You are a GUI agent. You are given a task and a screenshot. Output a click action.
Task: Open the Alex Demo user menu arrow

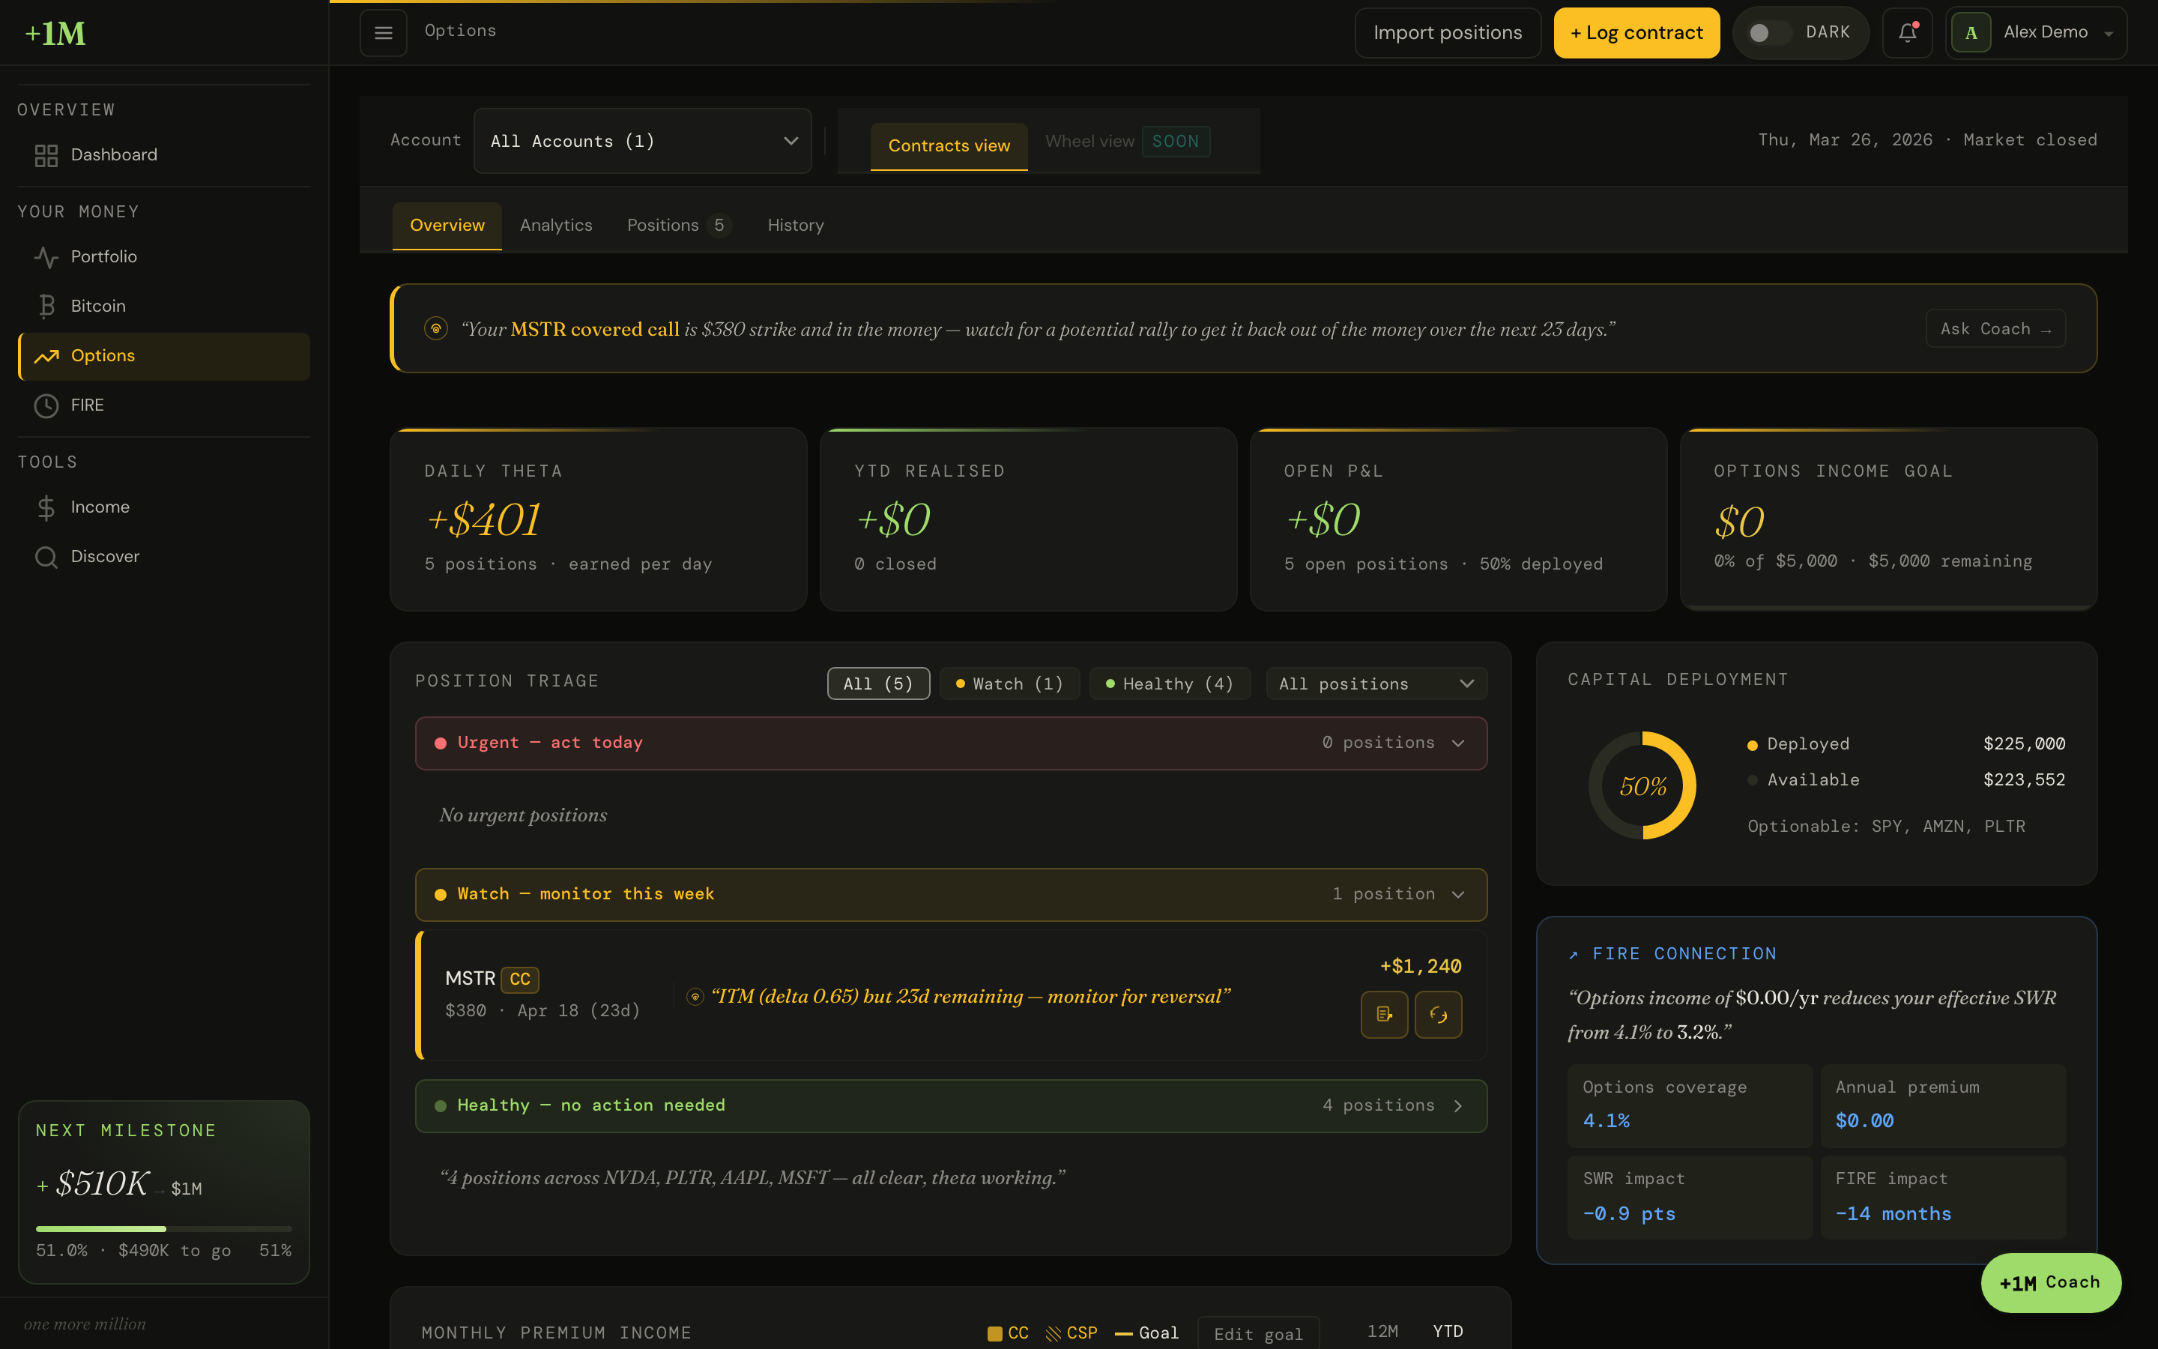click(2109, 34)
